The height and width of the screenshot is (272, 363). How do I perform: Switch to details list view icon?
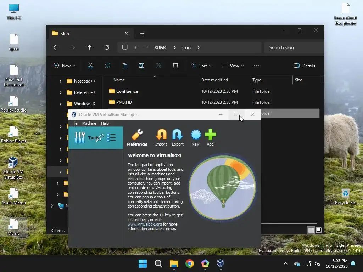point(311,230)
